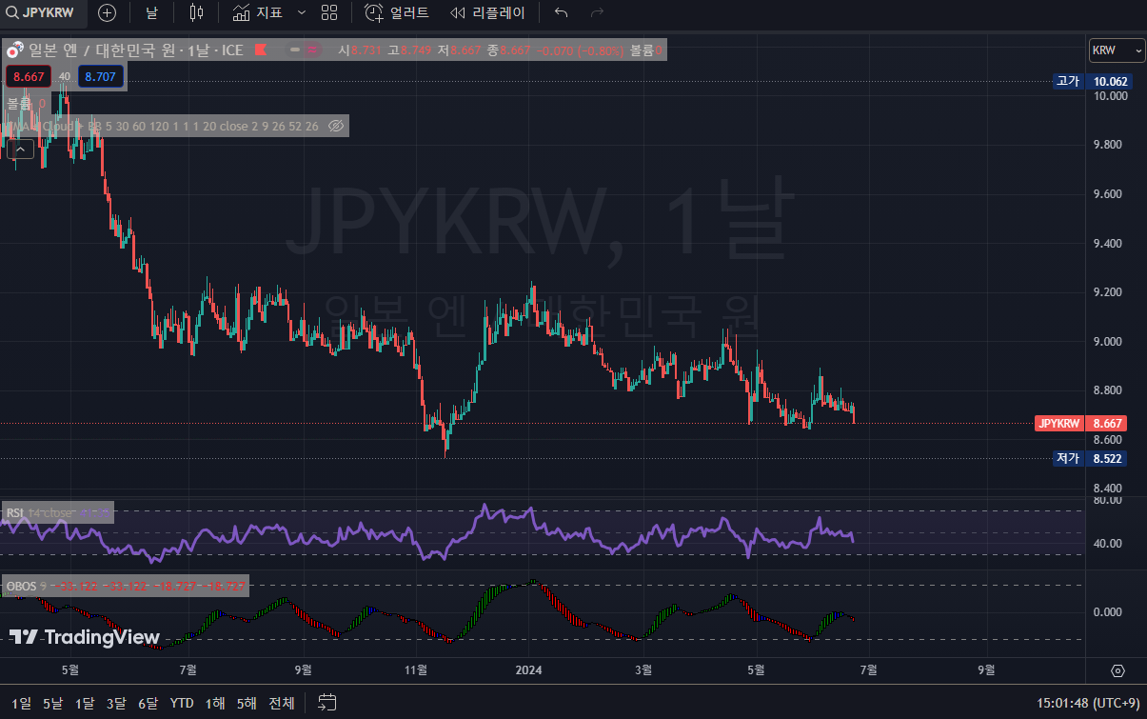
Task: Toggle visibility eye of Cloud indicator
Action: pos(335,126)
